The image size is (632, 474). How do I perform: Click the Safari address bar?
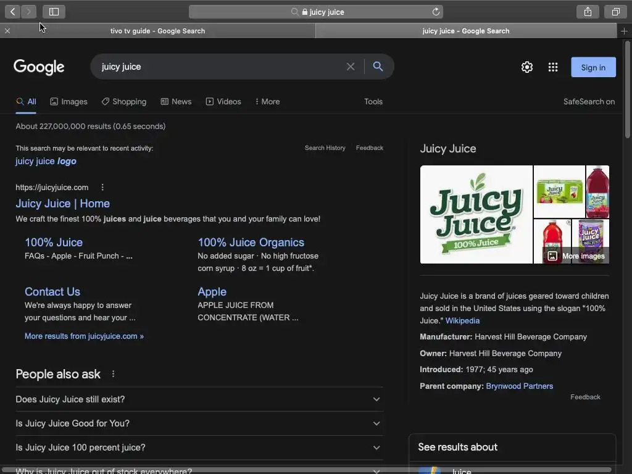pos(316,12)
